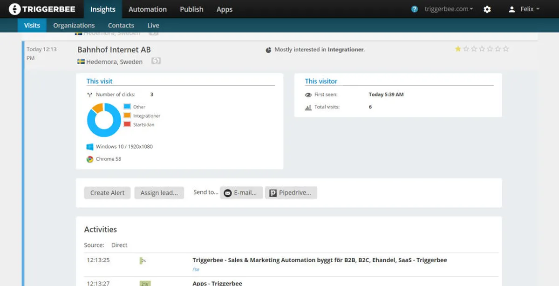The image size is (559, 286).
Task: Expand the triggerbee.com site dropdown
Action: [449, 9]
